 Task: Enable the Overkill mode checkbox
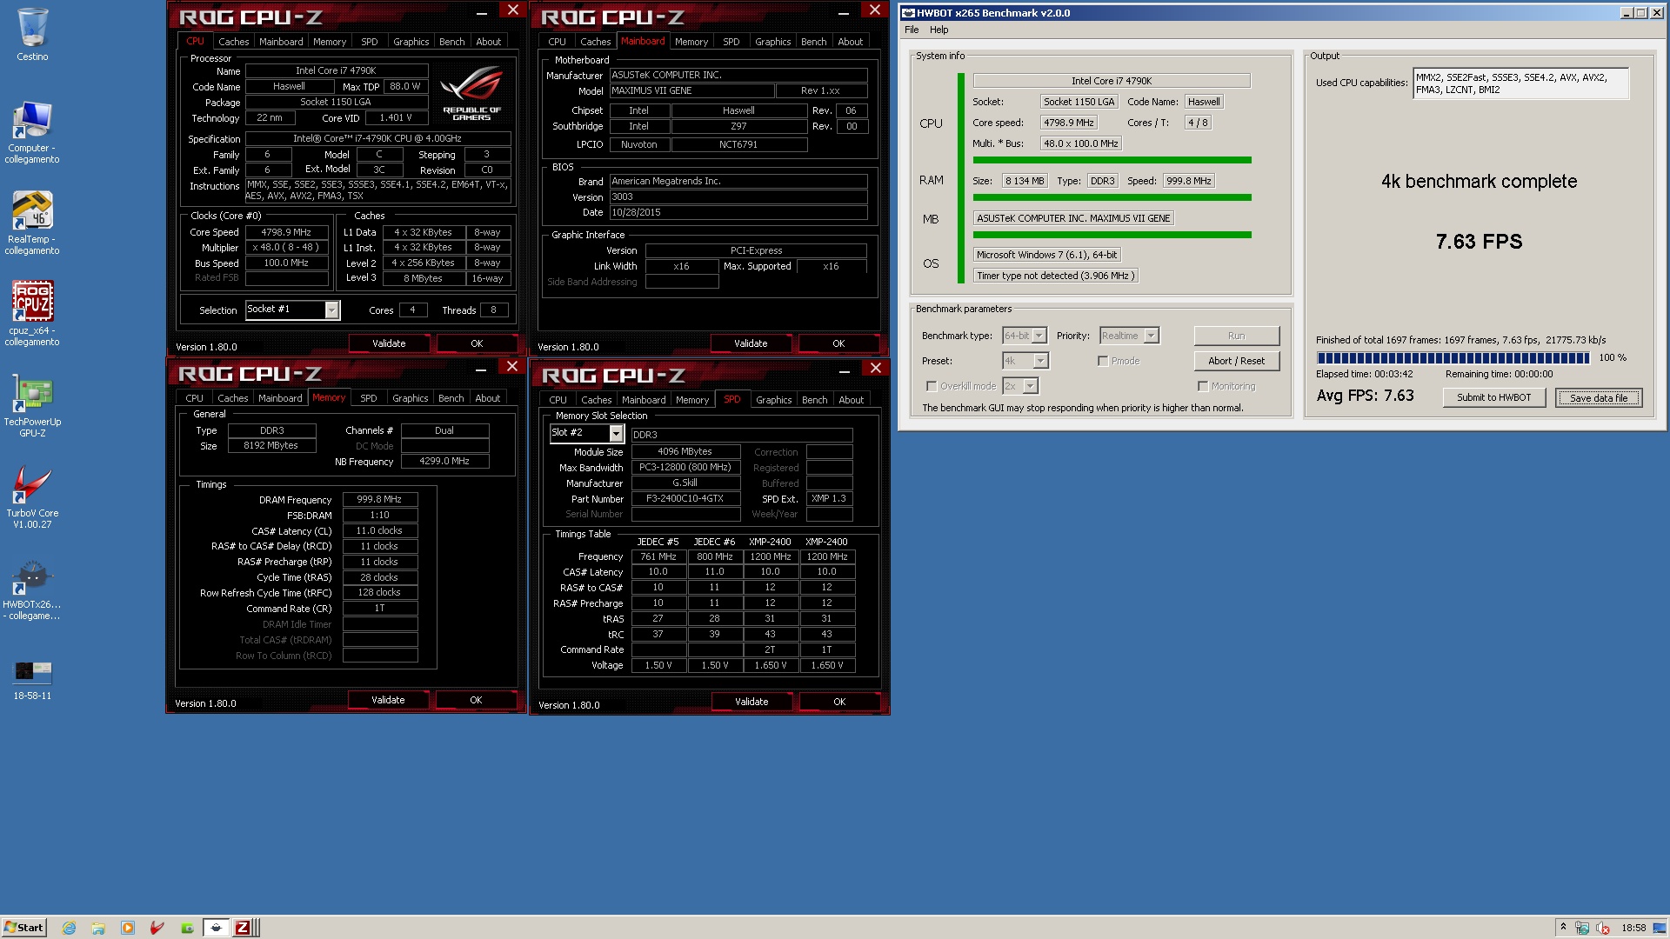tap(932, 386)
